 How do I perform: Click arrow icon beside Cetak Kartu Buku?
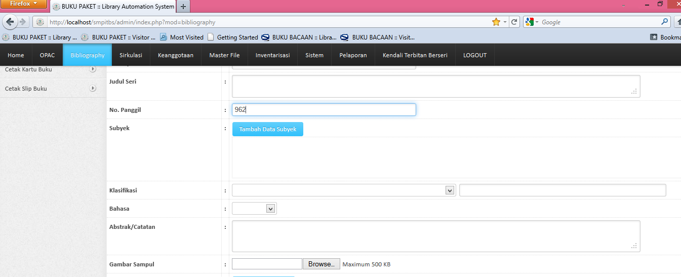click(x=93, y=69)
